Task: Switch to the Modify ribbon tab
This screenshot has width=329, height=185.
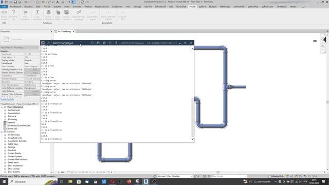Action: (x=293, y=7)
